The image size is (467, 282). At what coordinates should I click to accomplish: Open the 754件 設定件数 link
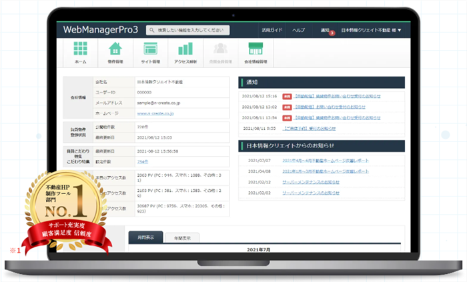pyautogui.click(x=143, y=161)
